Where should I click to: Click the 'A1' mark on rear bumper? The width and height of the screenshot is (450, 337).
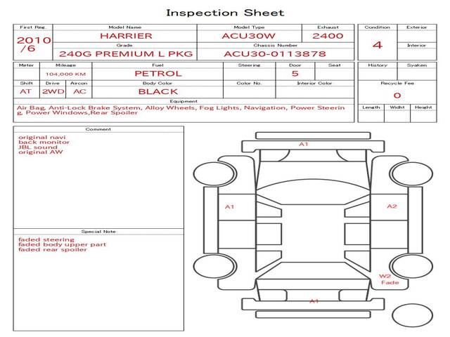(x=314, y=301)
